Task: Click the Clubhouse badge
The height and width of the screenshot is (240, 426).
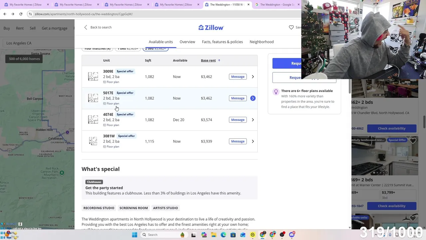Action: tap(94, 182)
